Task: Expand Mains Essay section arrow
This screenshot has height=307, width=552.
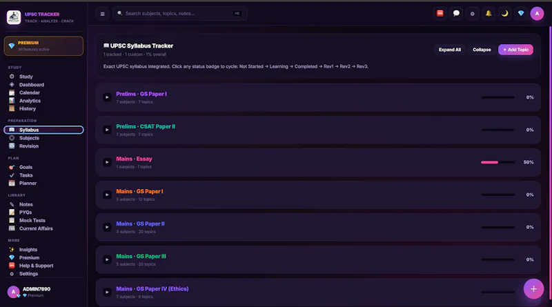Action: 107,162
